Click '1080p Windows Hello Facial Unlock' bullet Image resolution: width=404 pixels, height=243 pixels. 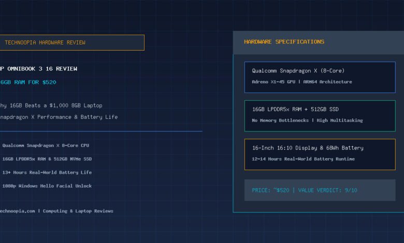click(47, 186)
